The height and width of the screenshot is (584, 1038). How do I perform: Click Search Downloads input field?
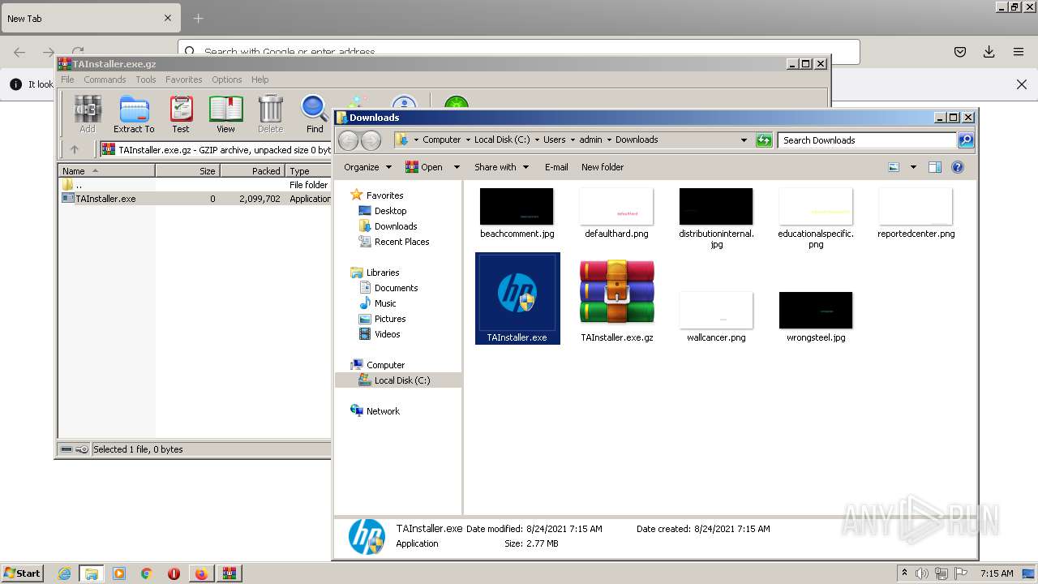866,140
